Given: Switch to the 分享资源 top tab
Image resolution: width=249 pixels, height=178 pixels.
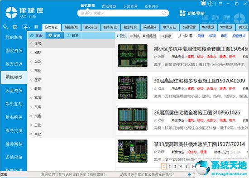Looking at the screenshot, I should (130, 6).
